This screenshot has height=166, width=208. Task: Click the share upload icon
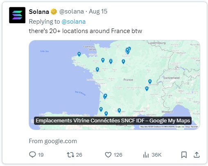pyautogui.click(x=197, y=155)
